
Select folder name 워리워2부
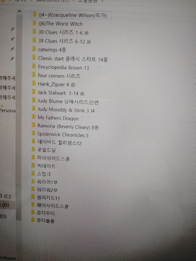pyautogui.click(x=47, y=190)
